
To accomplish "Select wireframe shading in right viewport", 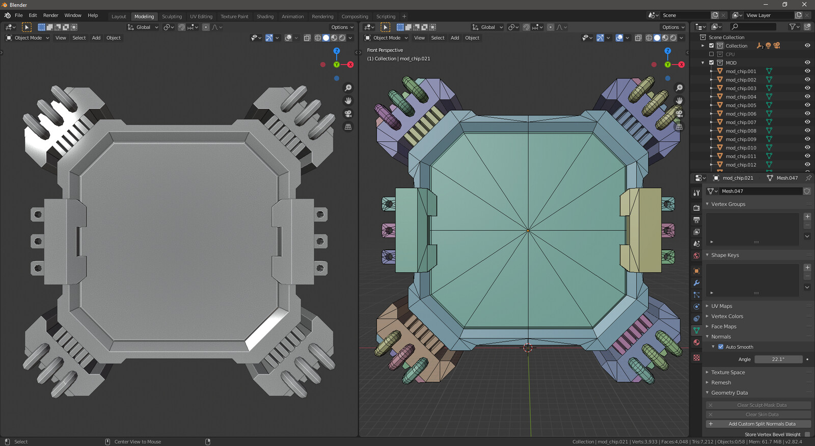I will tap(648, 38).
